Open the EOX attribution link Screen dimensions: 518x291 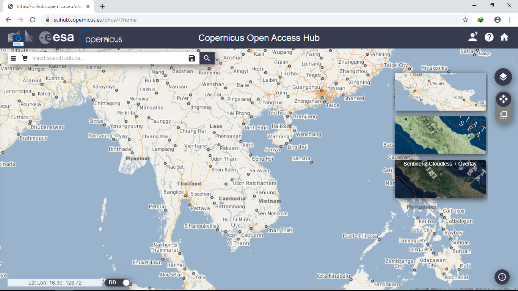513,289
